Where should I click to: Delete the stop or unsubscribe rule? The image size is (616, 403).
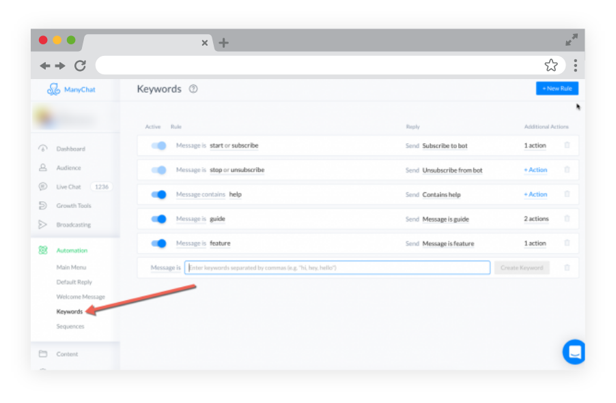(x=567, y=170)
